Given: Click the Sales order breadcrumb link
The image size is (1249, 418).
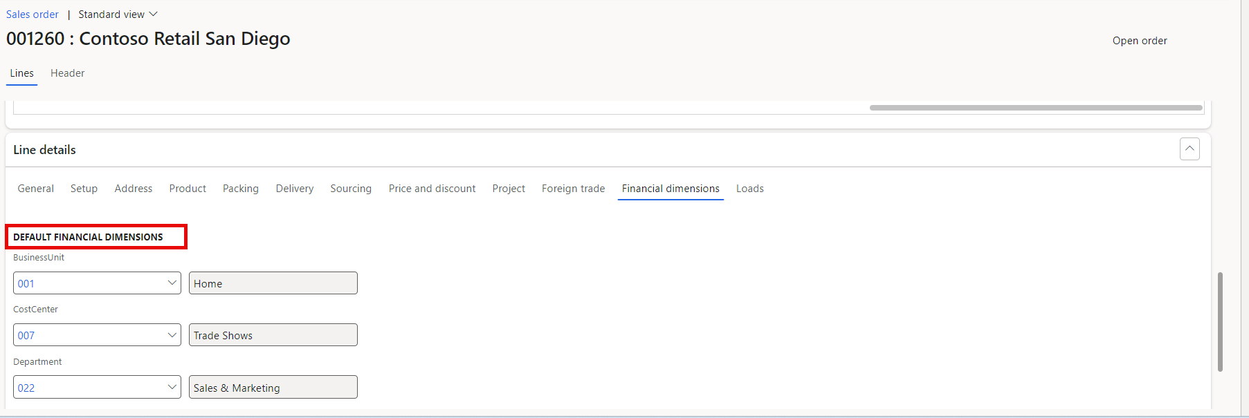Looking at the screenshot, I should click(33, 15).
